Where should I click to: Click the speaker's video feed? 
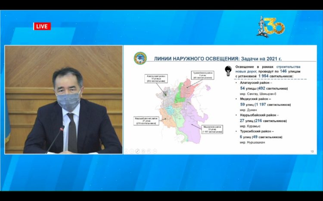coord(63,100)
